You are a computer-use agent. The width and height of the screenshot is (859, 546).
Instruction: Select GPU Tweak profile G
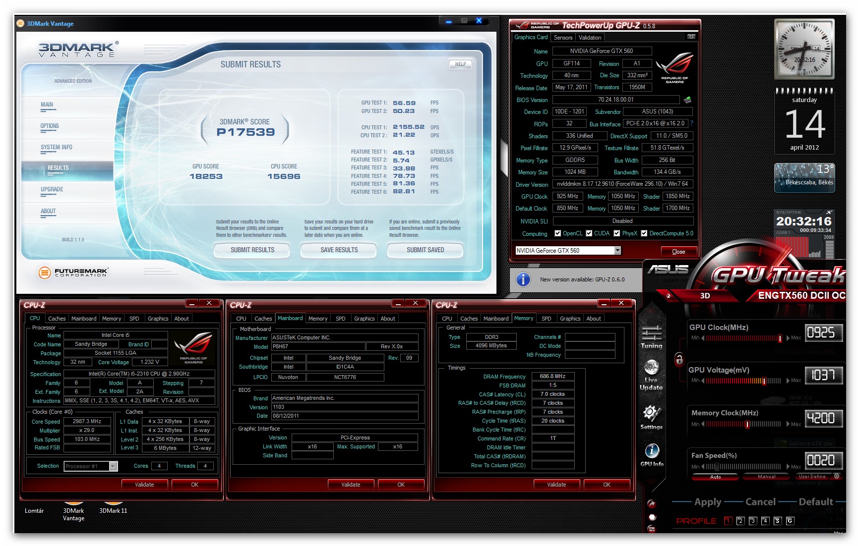[x=790, y=521]
